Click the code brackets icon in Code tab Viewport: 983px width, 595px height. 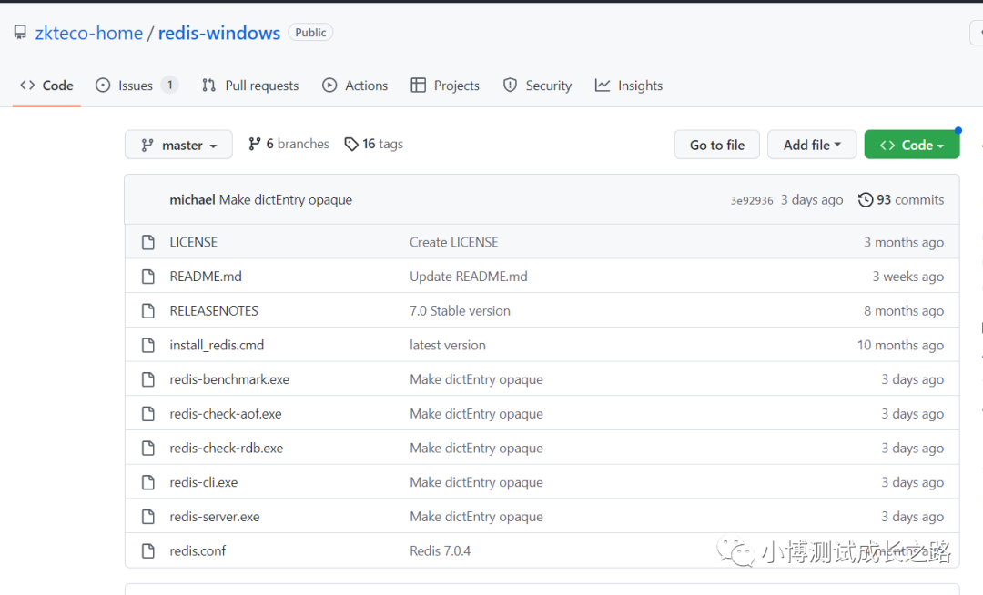(x=27, y=86)
